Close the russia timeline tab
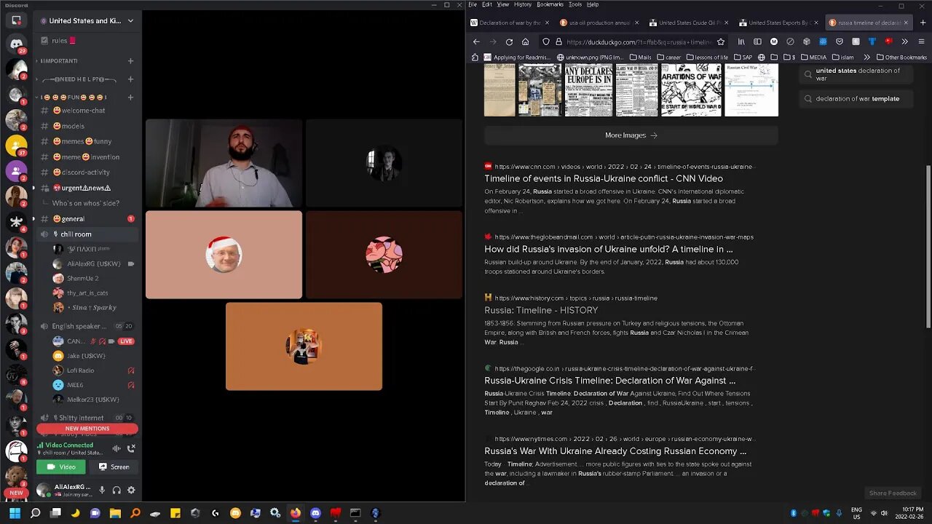Image resolution: width=932 pixels, height=524 pixels. [x=906, y=23]
